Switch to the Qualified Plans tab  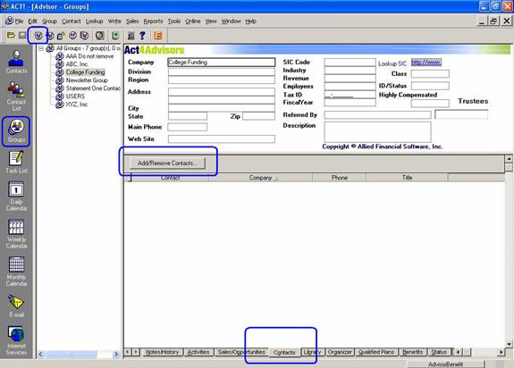pos(376,352)
